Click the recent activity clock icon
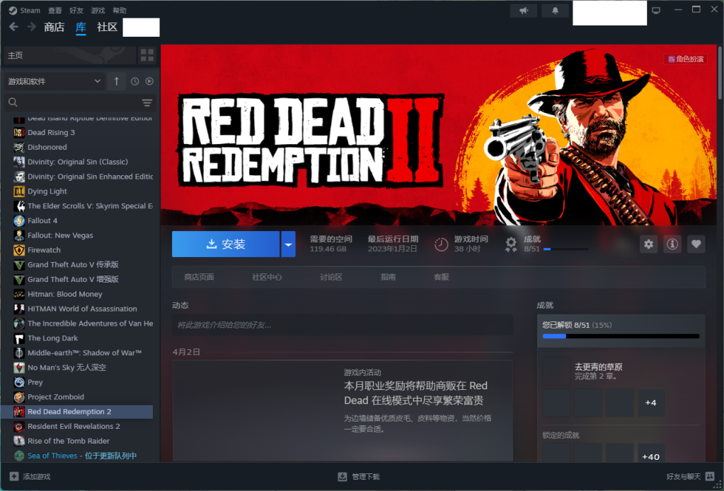This screenshot has width=724, height=491. 135,81
